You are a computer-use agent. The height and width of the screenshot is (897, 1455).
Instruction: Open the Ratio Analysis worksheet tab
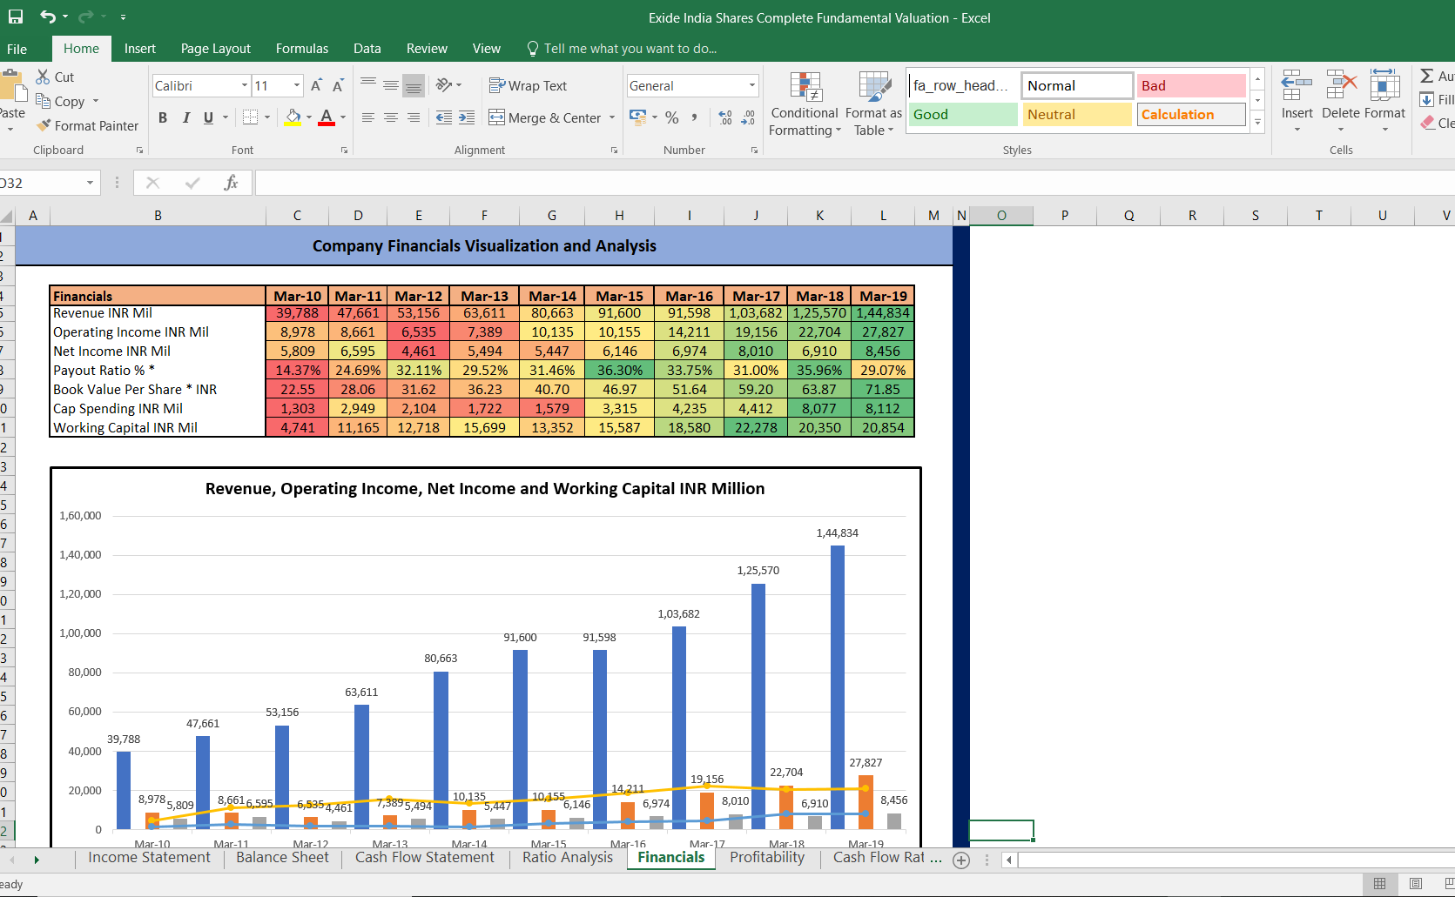click(568, 858)
